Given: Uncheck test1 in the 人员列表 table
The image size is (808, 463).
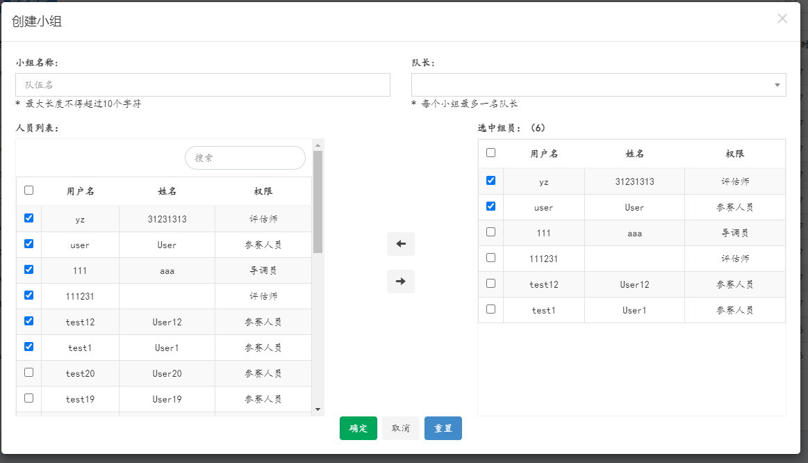Looking at the screenshot, I should coord(28,346).
